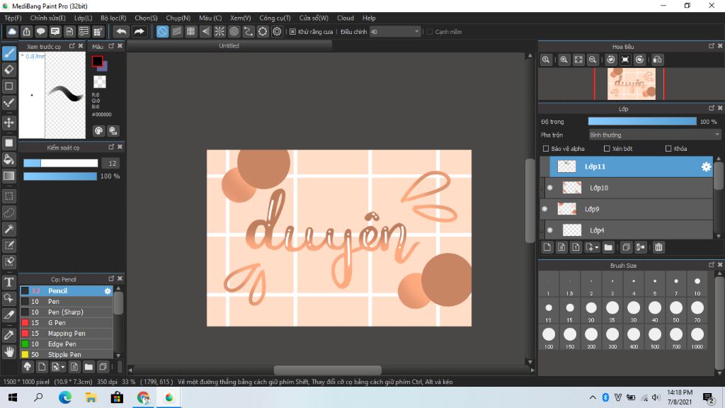The height and width of the screenshot is (408, 725).
Task: Enable the circle snap guide
Action: point(234,31)
